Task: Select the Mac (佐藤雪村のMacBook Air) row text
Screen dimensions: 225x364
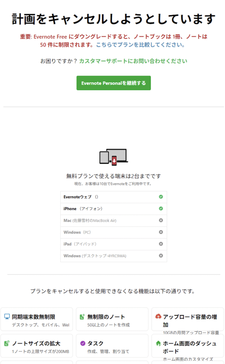Action: click(x=90, y=220)
